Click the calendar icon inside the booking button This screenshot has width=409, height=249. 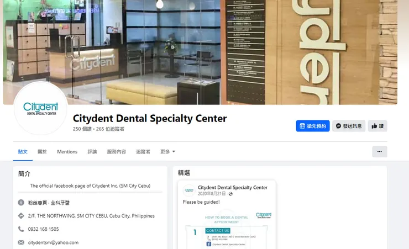coord(302,126)
